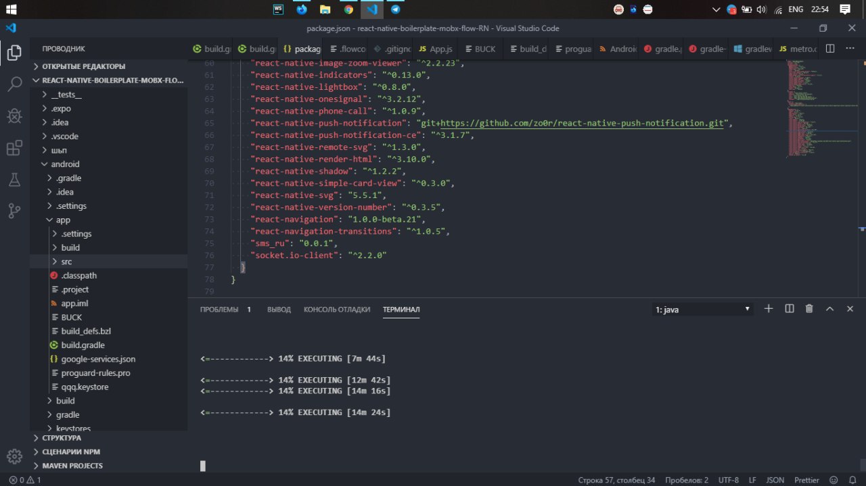Open the Manage gear at activity bar bottom

tap(14, 456)
